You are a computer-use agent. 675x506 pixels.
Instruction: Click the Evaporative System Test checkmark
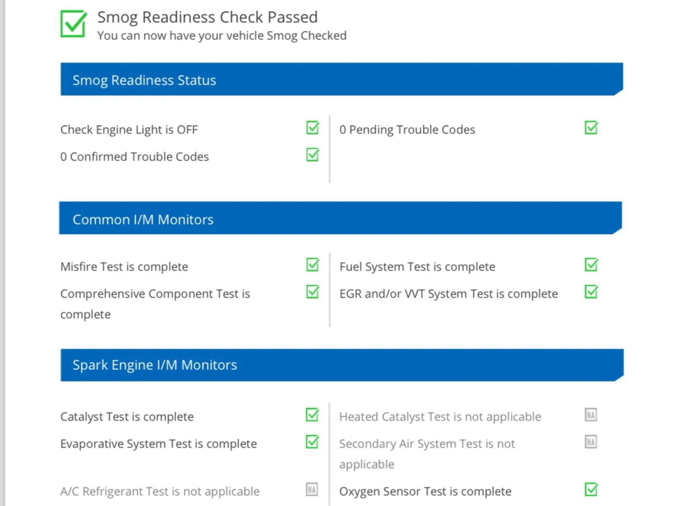tap(312, 442)
